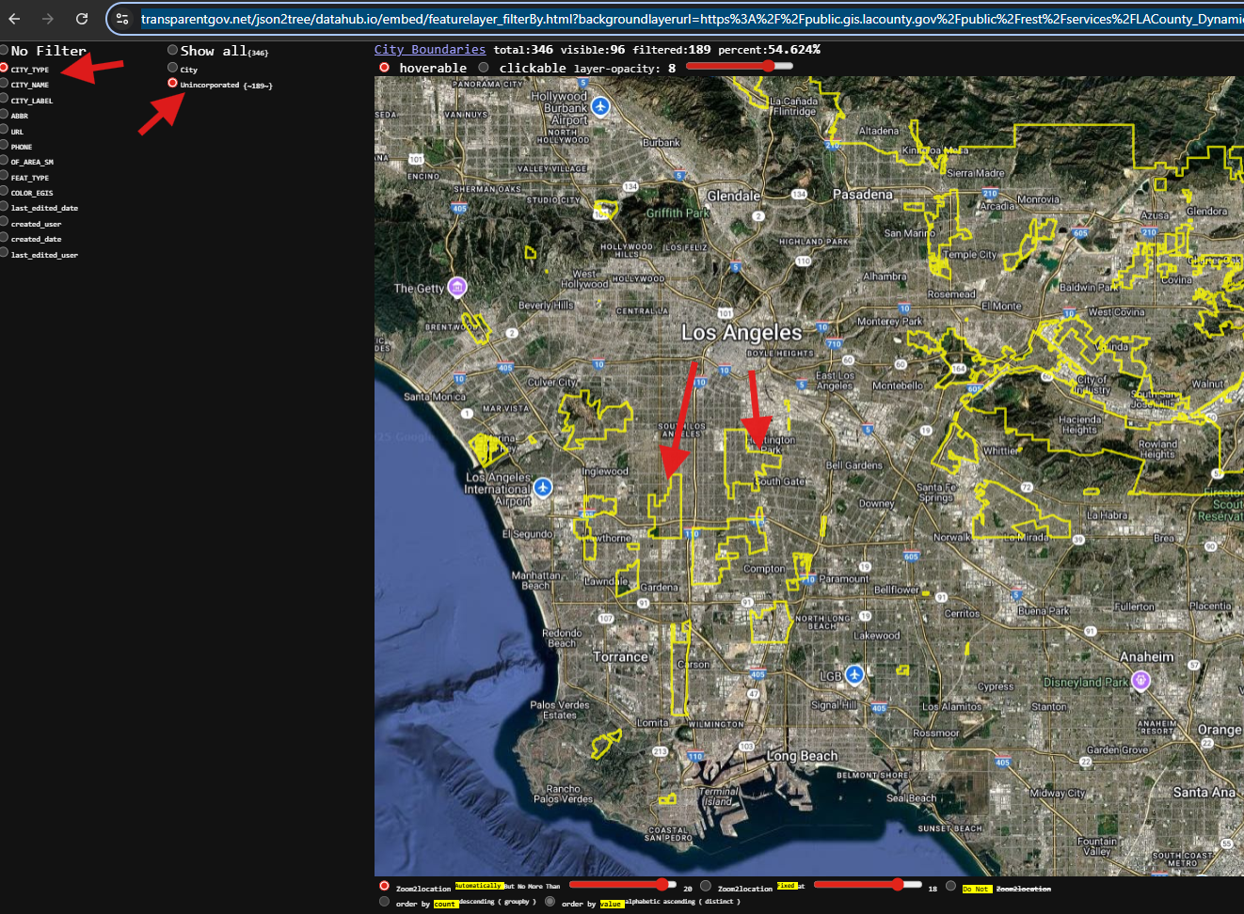
Task: Choose Show all features option
Action: pyautogui.click(x=172, y=50)
